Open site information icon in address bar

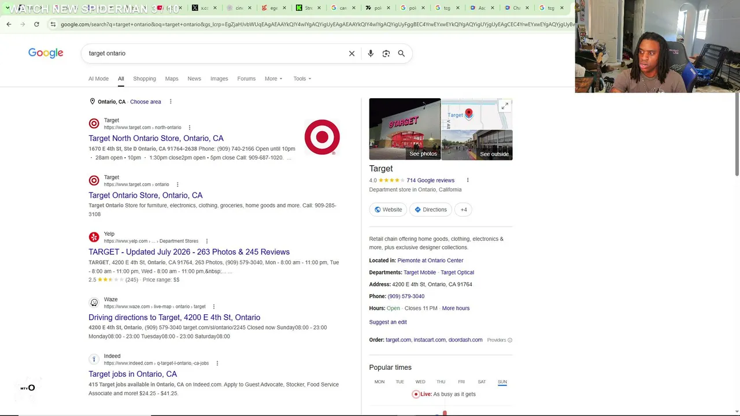53,24
